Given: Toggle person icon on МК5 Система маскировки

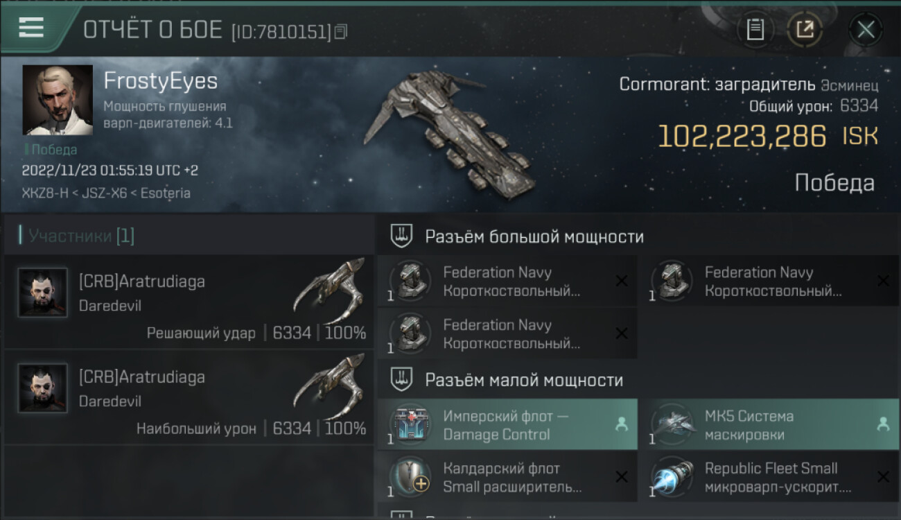Looking at the screenshot, I should coord(883,424).
